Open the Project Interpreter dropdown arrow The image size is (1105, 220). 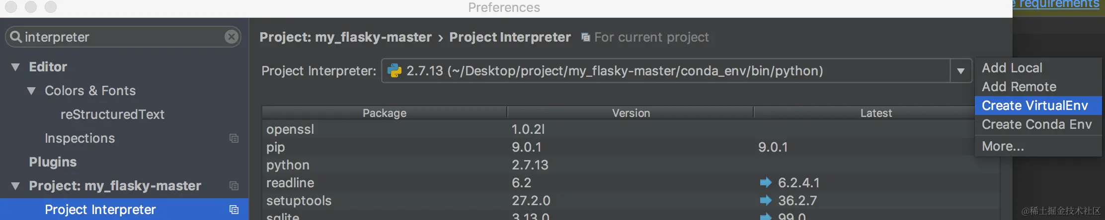pos(961,71)
